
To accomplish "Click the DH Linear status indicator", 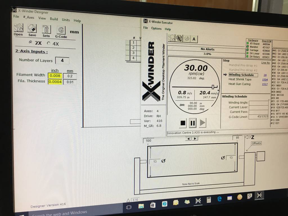I will [247, 53].
